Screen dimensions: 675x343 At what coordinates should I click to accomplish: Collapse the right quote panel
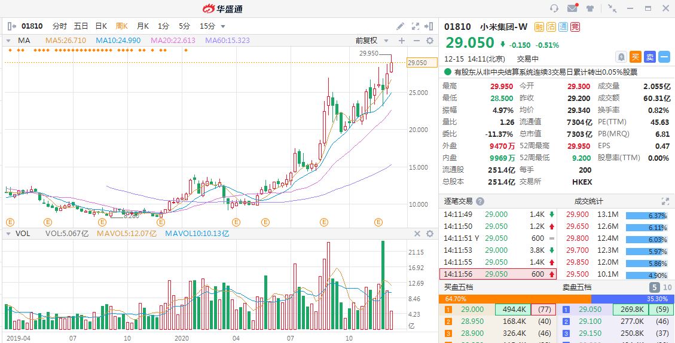click(429, 26)
